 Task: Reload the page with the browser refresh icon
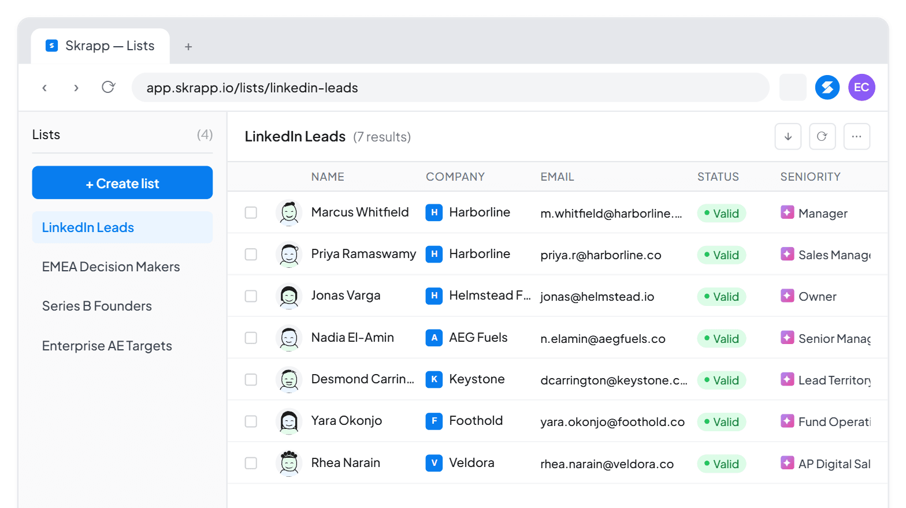(108, 87)
